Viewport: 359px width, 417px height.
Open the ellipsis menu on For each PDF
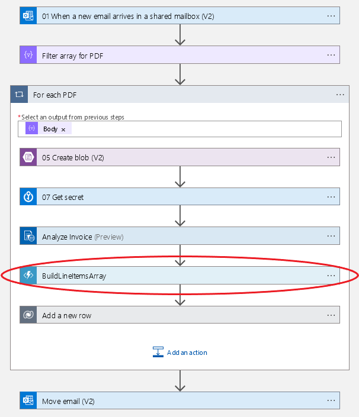(x=340, y=95)
